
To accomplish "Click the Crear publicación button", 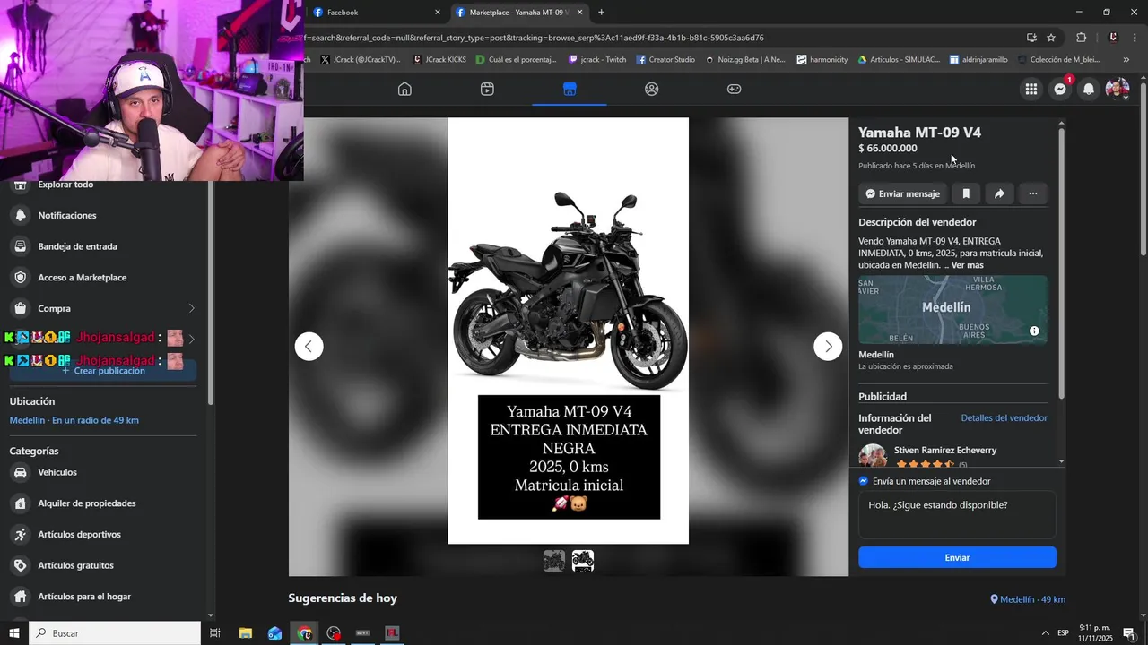I will (103, 371).
